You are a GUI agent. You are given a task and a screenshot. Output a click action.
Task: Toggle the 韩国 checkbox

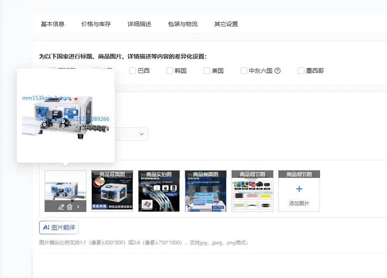[x=170, y=71]
